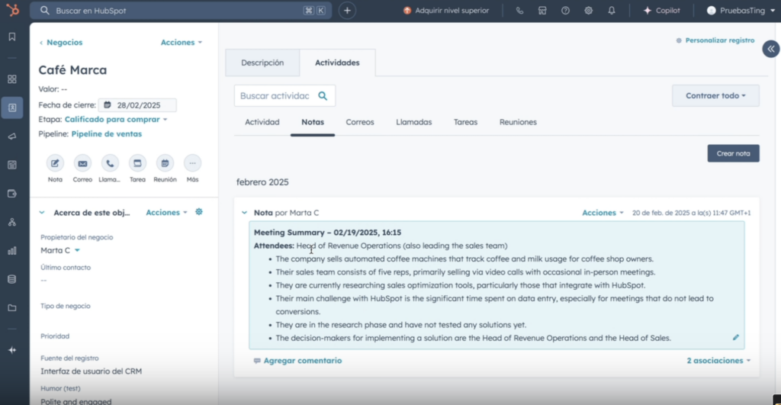Open the Breeze sparkle icon in the sidebar
The height and width of the screenshot is (405, 781).
pyautogui.click(x=12, y=350)
